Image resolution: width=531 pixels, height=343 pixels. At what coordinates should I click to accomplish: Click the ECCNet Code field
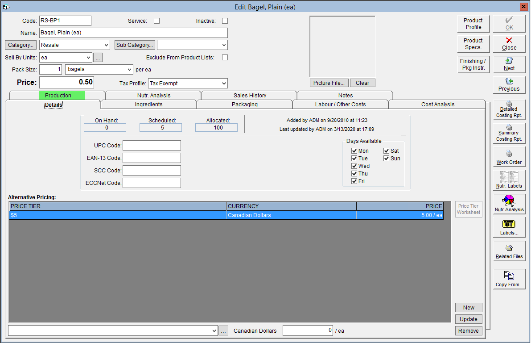152,183
